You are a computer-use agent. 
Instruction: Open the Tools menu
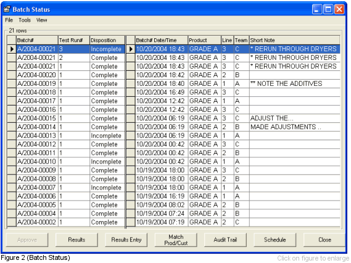[25, 20]
